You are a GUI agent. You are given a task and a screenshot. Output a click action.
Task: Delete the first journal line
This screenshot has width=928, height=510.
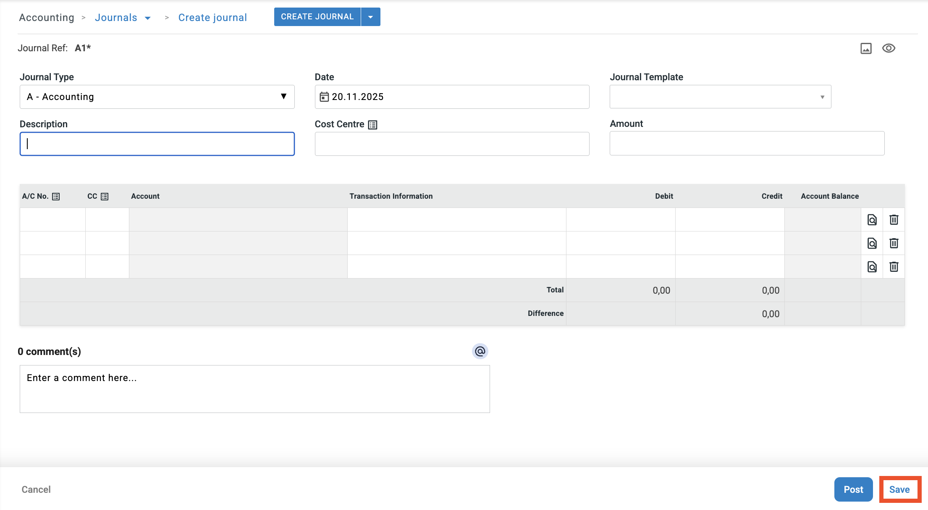pyautogui.click(x=894, y=220)
